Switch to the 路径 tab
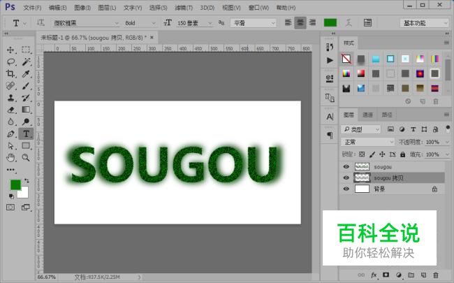The width and height of the screenshot is (454, 283). tap(387, 115)
